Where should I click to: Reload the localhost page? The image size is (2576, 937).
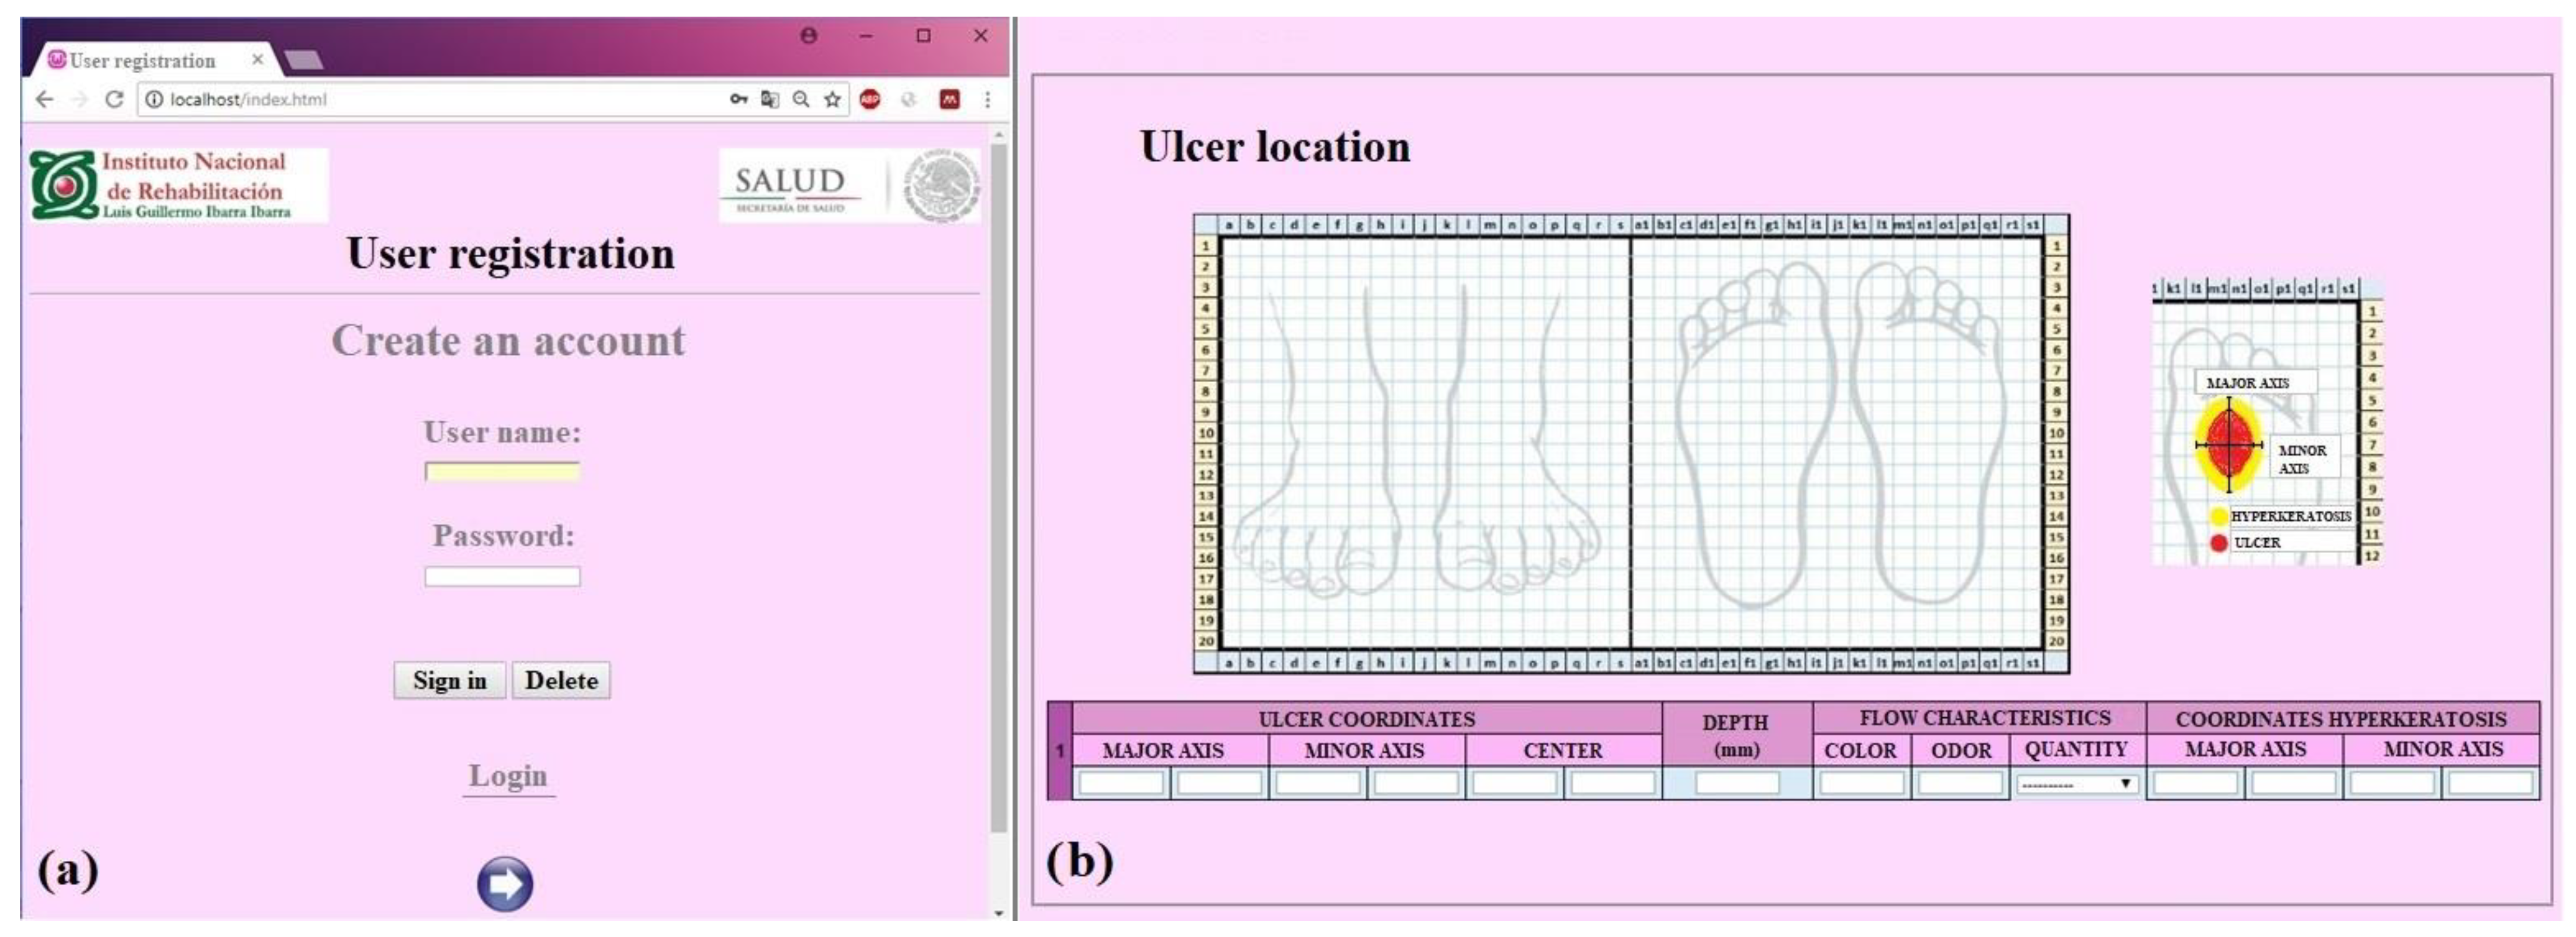click(114, 100)
